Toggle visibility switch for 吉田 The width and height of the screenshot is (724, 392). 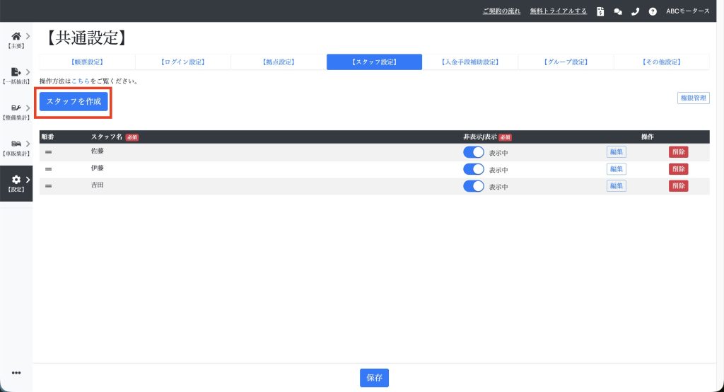(473, 186)
